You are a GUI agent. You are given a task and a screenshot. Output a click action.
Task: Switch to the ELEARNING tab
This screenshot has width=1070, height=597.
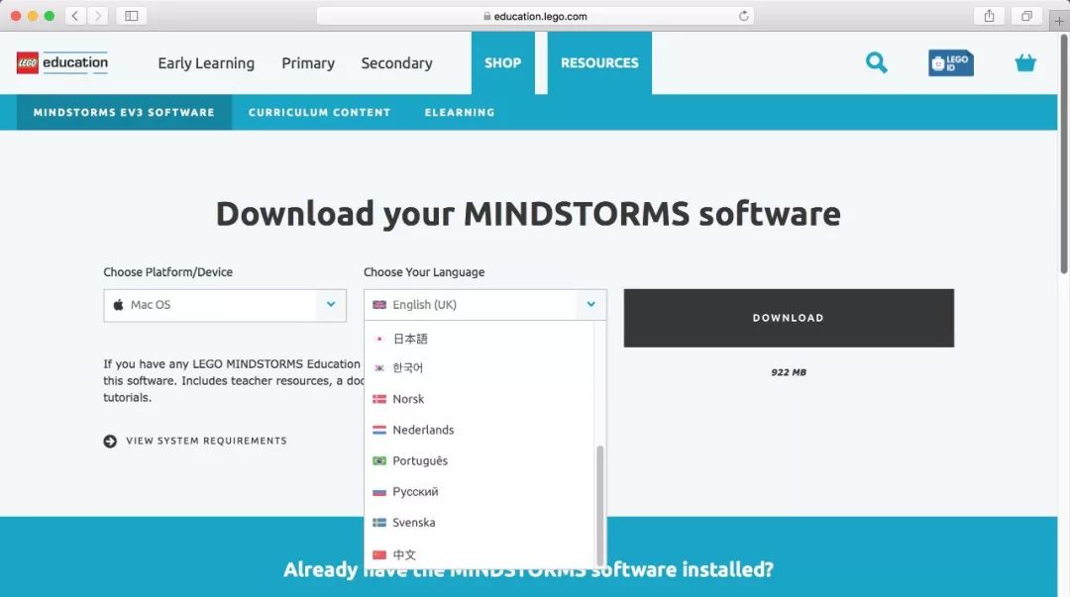(460, 112)
